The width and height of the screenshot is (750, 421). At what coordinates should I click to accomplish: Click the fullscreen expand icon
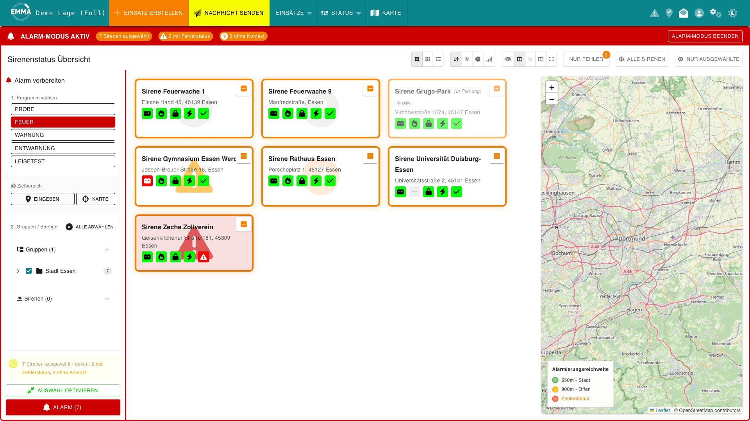click(552, 59)
